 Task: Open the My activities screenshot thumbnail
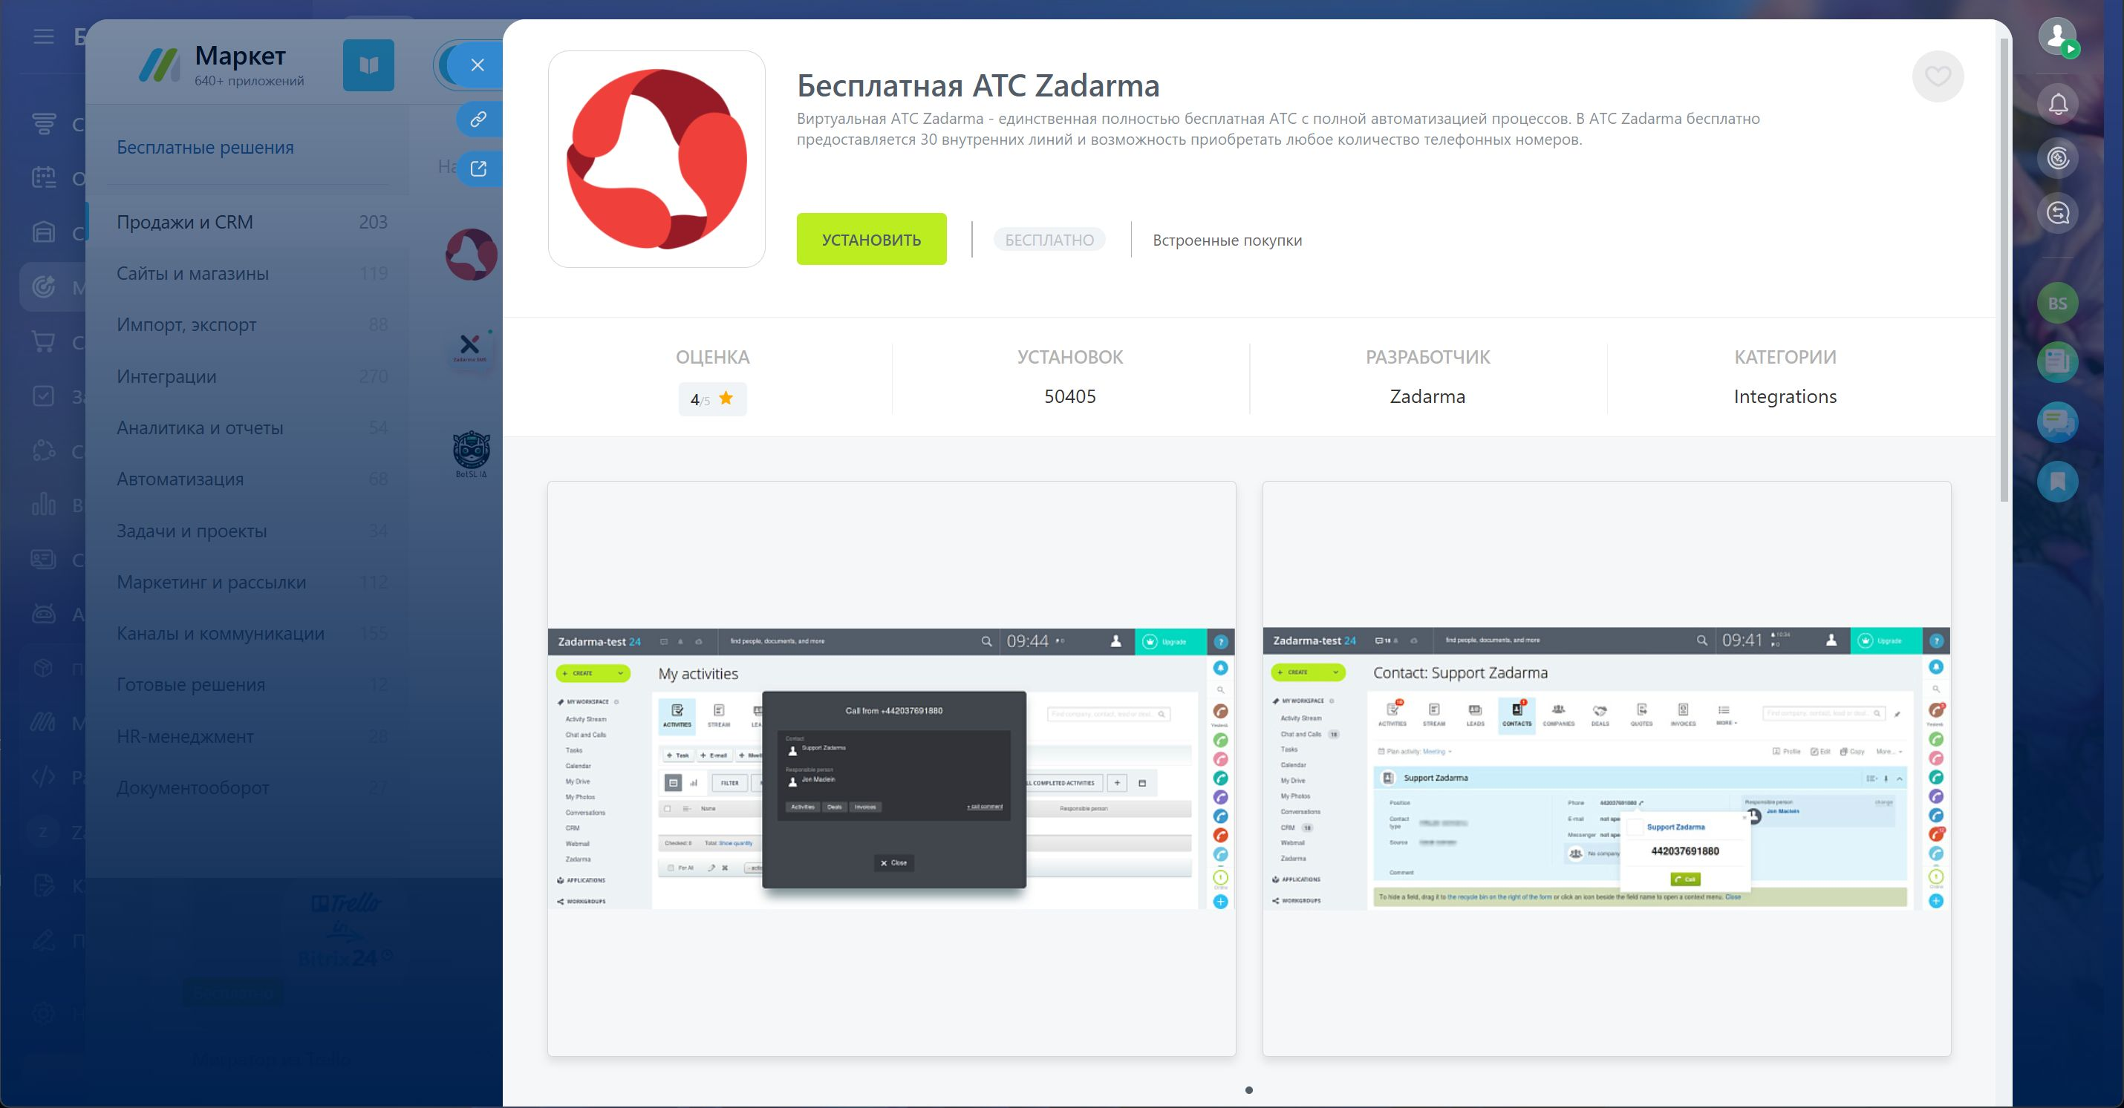[891, 769]
